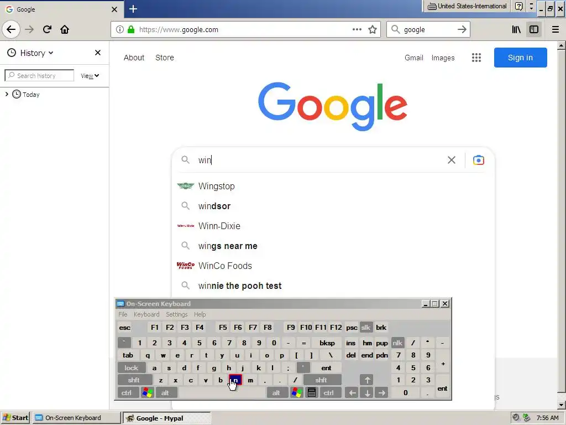Open the Gmail link
Image resolution: width=566 pixels, height=425 pixels.
[x=413, y=58]
